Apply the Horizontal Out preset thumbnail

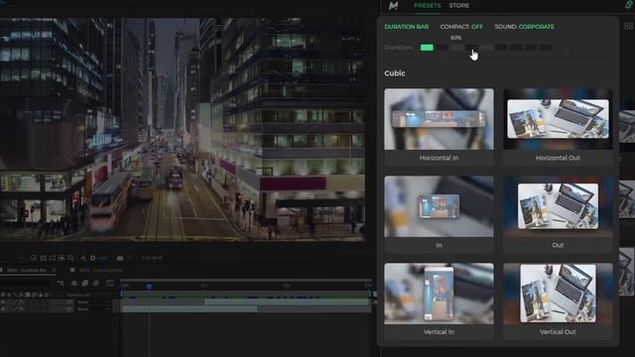click(x=558, y=119)
